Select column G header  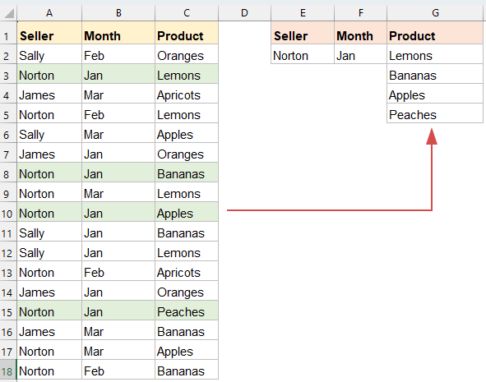click(x=435, y=13)
